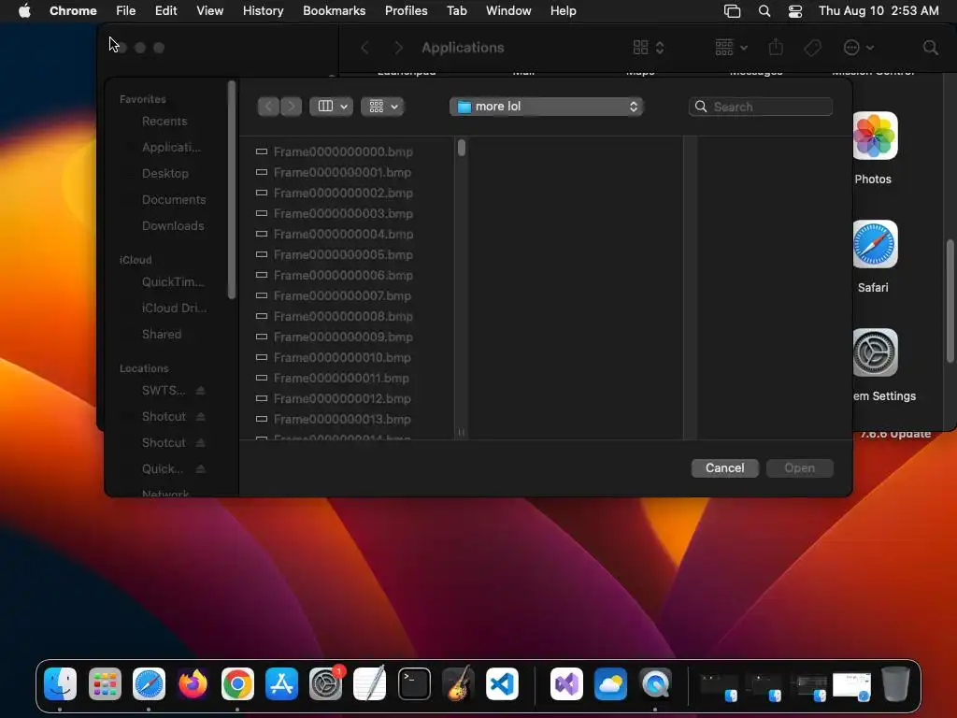This screenshot has height=718, width=957.
Task: Open the column view options dropdown in dialog
Action: 332,107
